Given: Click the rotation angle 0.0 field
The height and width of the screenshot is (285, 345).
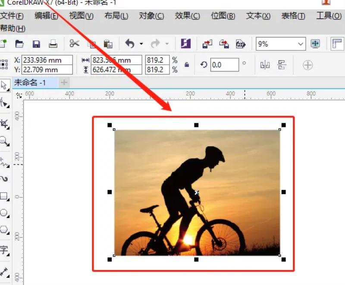Looking at the screenshot, I should click(224, 65).
